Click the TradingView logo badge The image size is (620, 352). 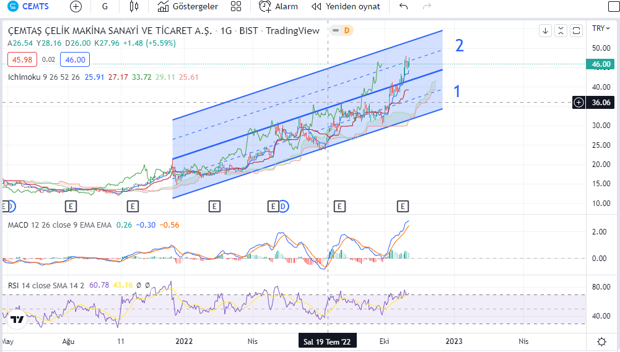pyautogui.click(x=17, y=319)
